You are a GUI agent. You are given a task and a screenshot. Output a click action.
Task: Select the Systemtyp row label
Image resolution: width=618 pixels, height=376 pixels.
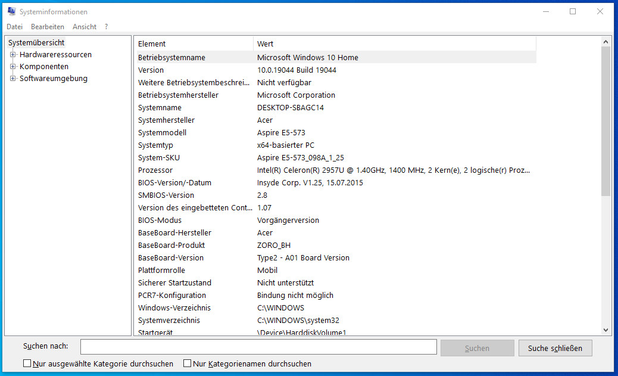pyautogui.click(x=155, y=145)
